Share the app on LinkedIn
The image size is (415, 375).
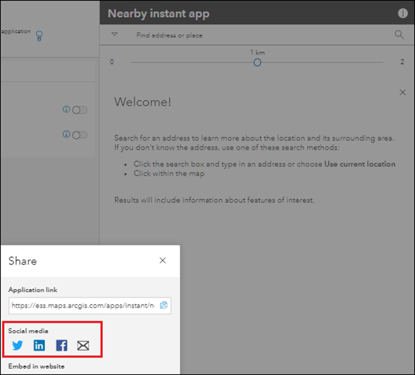(x=39, y=345)
